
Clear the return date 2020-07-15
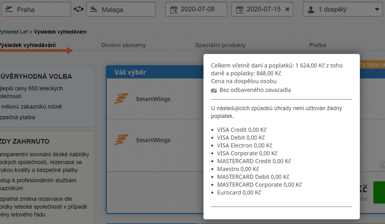(x=287, y=9)
